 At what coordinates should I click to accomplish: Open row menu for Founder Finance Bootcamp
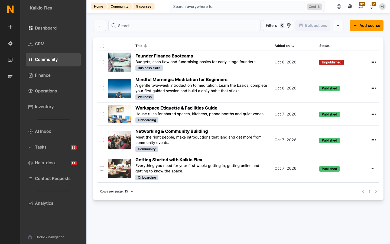374,62
